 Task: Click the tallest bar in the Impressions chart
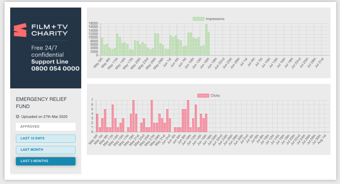pyautogui.click(x=206, y=40)
